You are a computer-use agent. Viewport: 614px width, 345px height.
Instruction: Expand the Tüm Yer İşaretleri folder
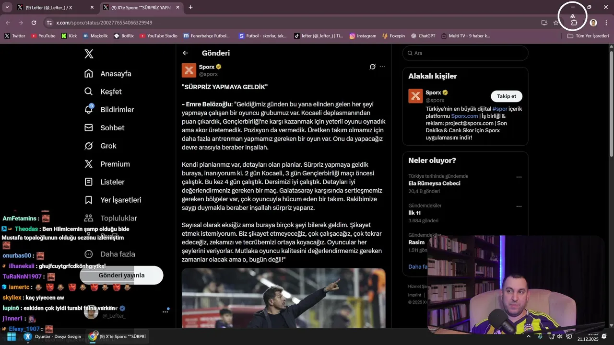pyautogui.click(x=588, y=36)
